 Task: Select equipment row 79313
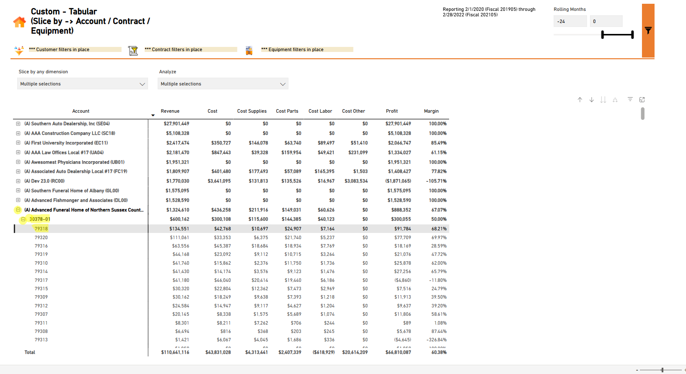point(41,340)
